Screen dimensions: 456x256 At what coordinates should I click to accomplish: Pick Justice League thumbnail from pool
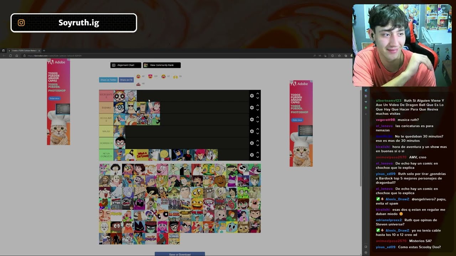click(174, 239)
